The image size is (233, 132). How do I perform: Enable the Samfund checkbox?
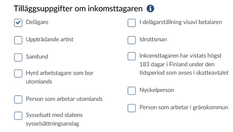(18, 57)
